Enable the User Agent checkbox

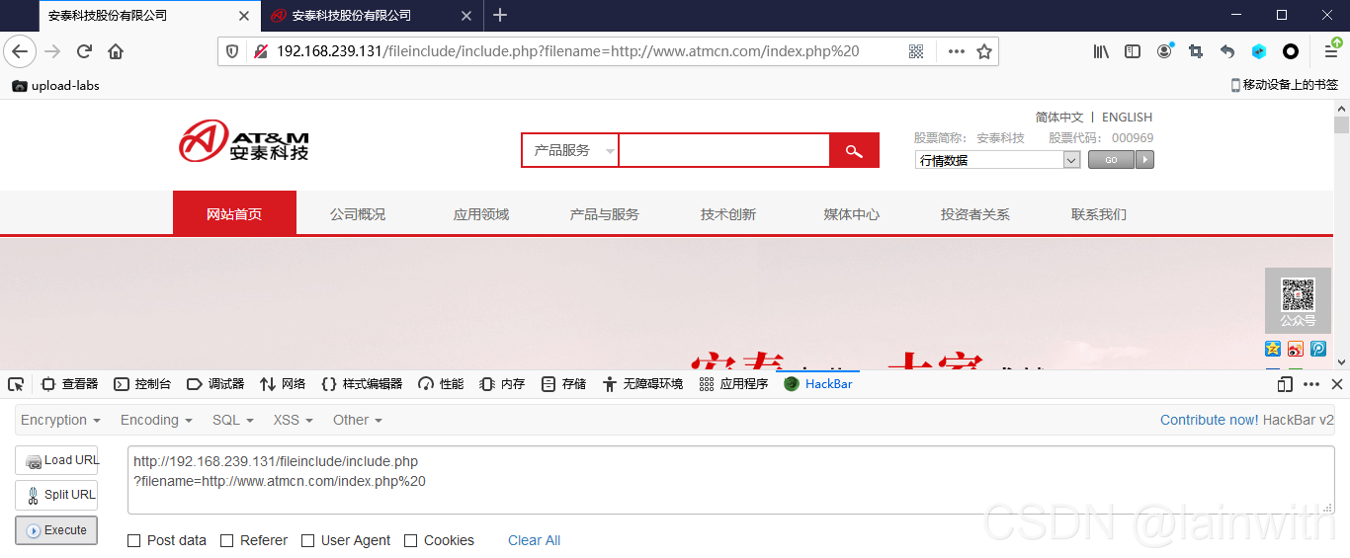pyautogui.click(x=308, y=540)
